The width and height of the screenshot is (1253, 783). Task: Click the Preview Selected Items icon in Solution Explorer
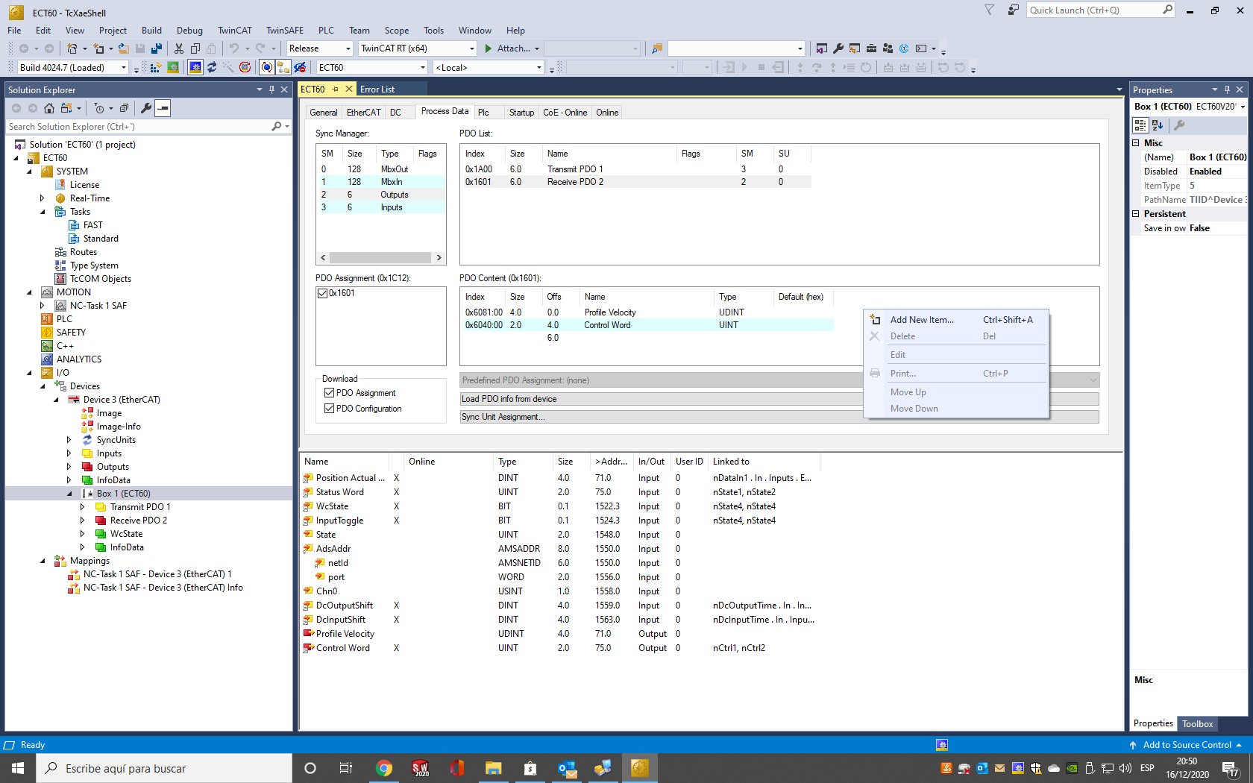pos(163,108)
